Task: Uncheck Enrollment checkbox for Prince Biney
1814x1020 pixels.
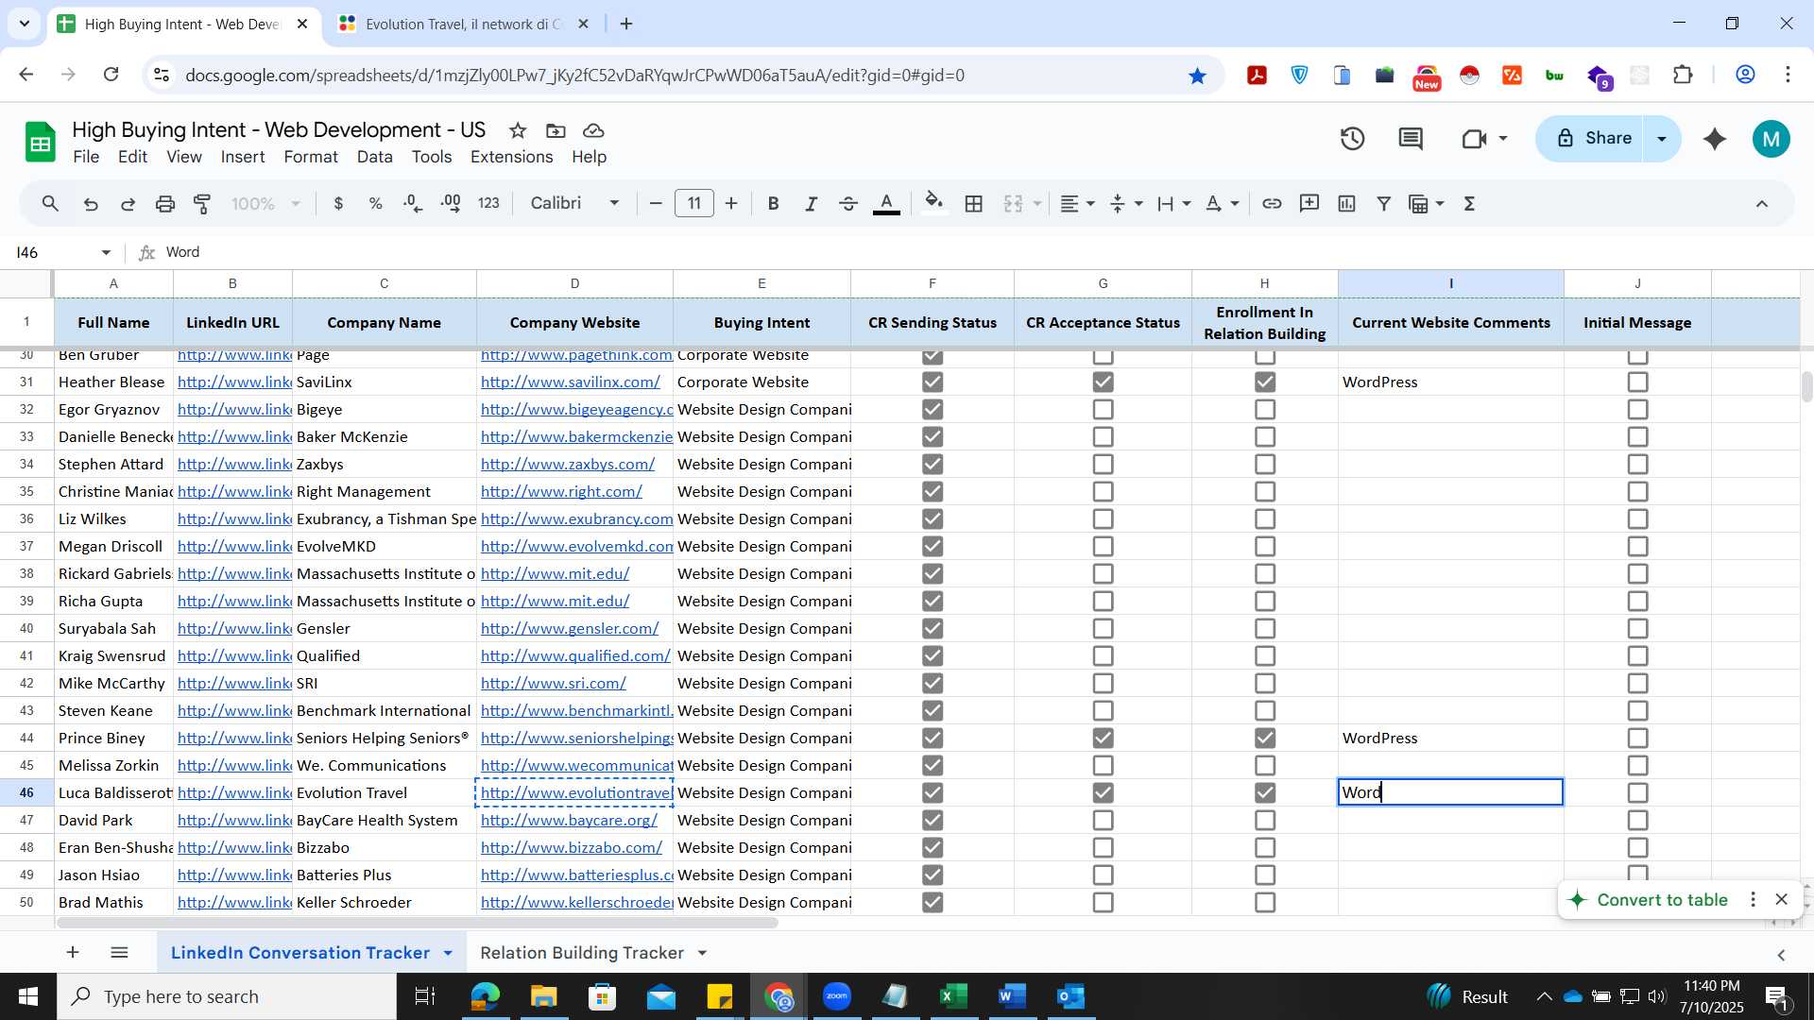Action: coord(1265,739)
